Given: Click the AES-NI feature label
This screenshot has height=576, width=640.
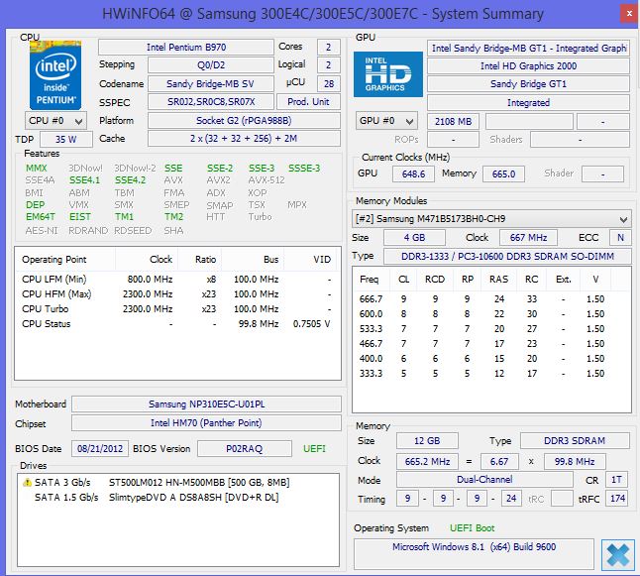Looking at the screenshot, I should coord(42,230).
